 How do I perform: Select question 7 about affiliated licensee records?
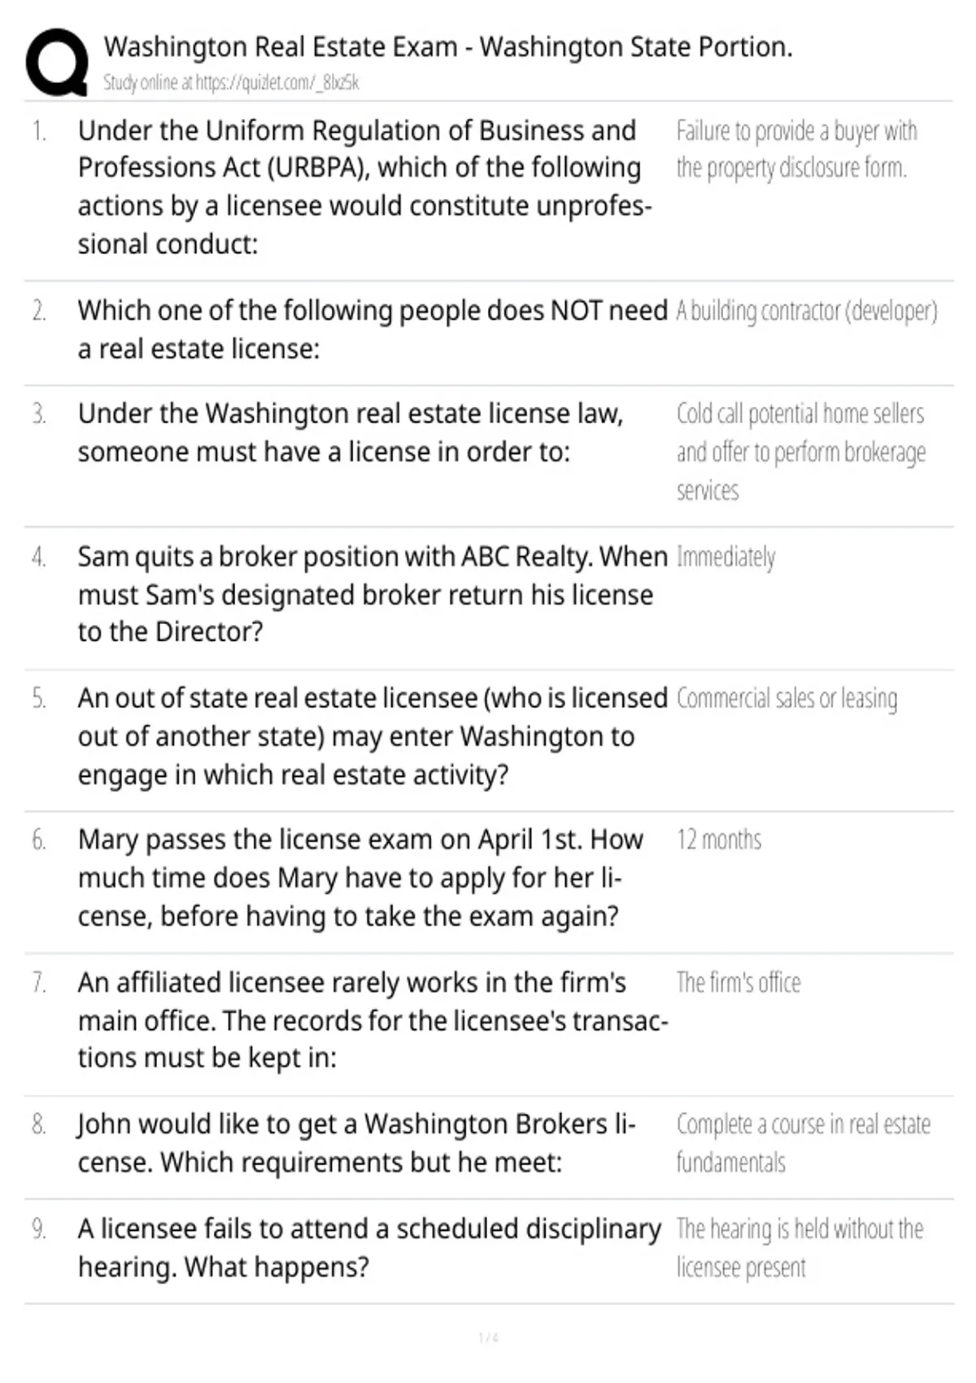tap(373, 1020)
